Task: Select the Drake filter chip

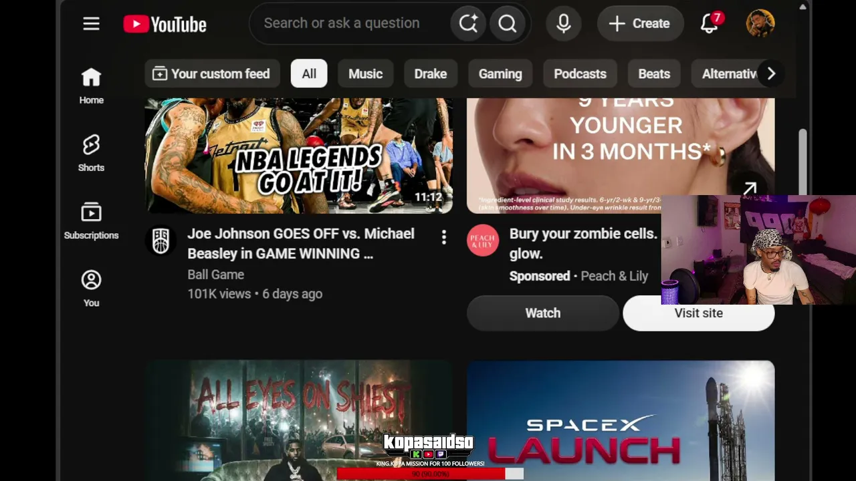Action: pos(431,74)
